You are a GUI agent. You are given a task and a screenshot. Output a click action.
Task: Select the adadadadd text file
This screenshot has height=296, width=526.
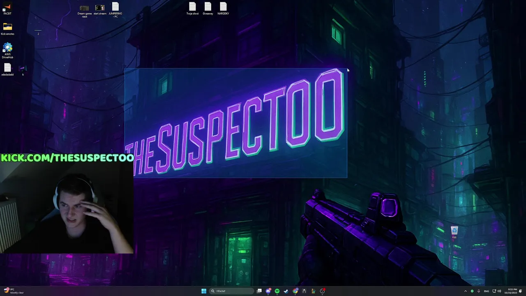click(x=7, y=69)
